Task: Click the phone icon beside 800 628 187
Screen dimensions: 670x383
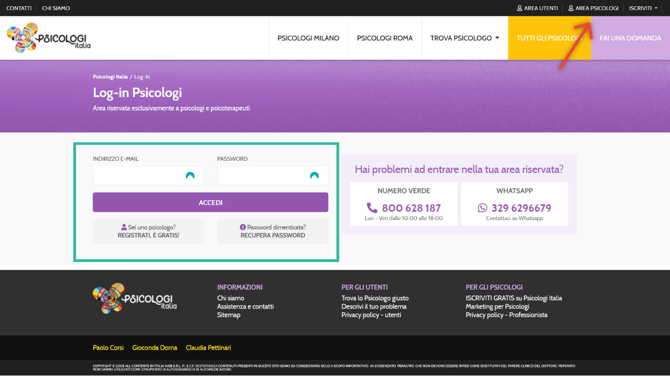Action: pos(372,208)
